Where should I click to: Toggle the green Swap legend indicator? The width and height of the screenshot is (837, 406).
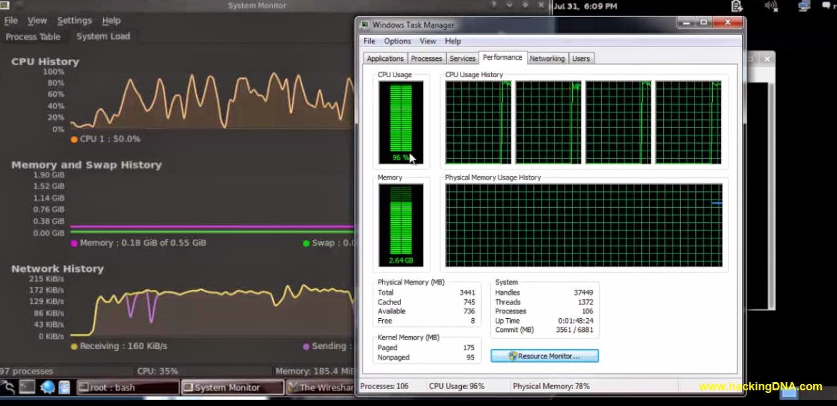point(305,242)
